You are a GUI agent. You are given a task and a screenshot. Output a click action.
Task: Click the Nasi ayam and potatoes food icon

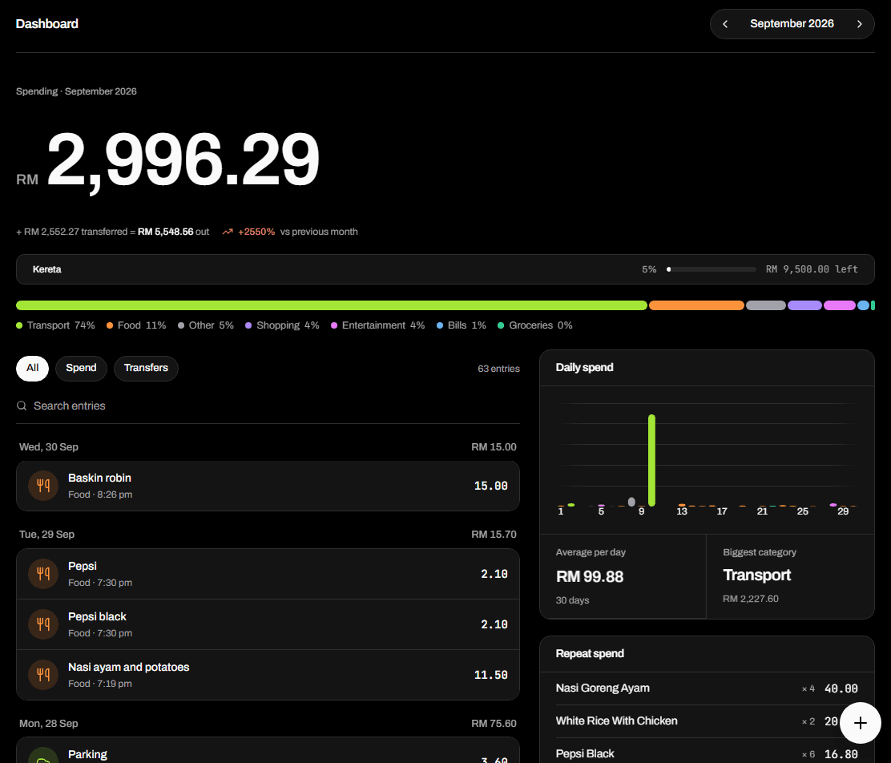[x=43, y=675]
